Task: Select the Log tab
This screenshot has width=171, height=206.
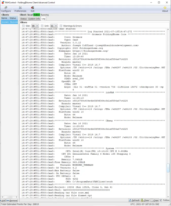Action: 43,19
